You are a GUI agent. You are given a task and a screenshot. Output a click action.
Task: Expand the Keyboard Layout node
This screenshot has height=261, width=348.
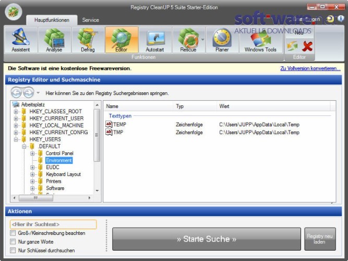pos(32,174)
